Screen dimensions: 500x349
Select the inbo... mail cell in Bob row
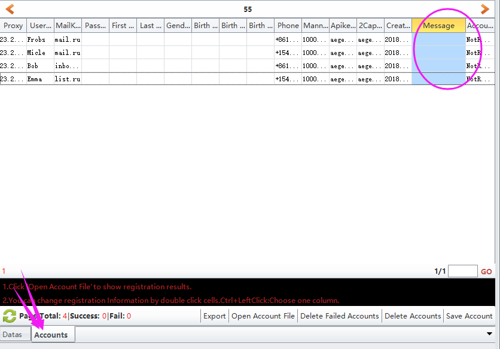(67, 66)
